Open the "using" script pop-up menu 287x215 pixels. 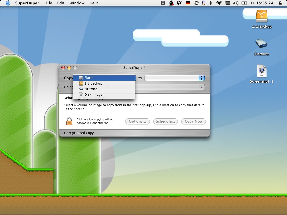[170, 87]
